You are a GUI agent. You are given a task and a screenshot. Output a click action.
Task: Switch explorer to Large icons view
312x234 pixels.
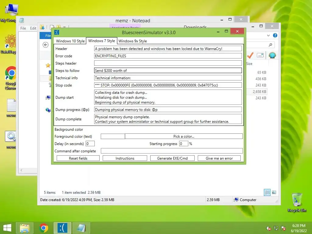click(x=274, y=192)
